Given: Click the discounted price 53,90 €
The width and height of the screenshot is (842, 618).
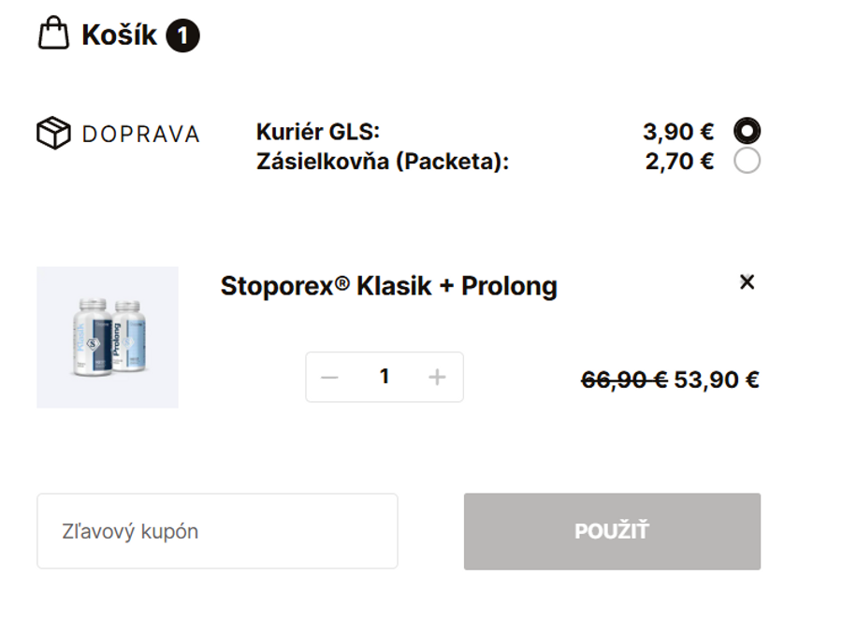Looking at the screenshot, I should point(716,381).
